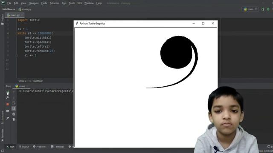Image resolution: width=273 pixels, height=153 pixels.
Task: Open the File menu
Action: tap(9, 3)
